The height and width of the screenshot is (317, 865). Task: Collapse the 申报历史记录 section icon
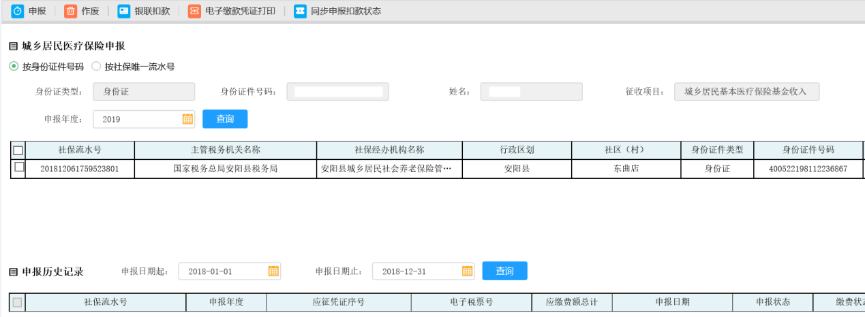(13, 272)
